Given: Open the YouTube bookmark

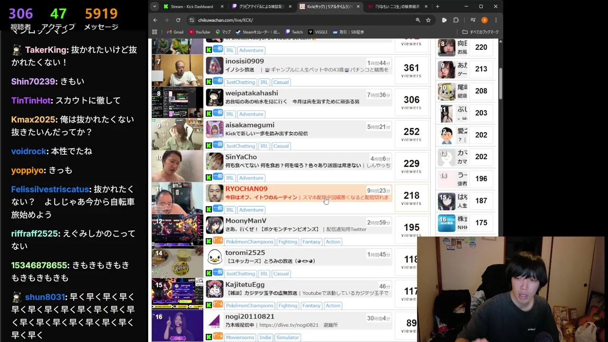Looking at the screenshot, I should [199, 32].
